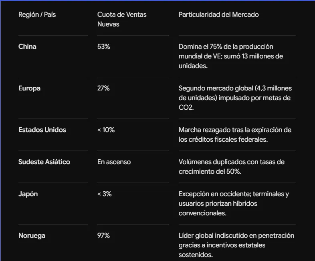Click the < 10% value cell
The image size is (315, 261).
[106, 130]
